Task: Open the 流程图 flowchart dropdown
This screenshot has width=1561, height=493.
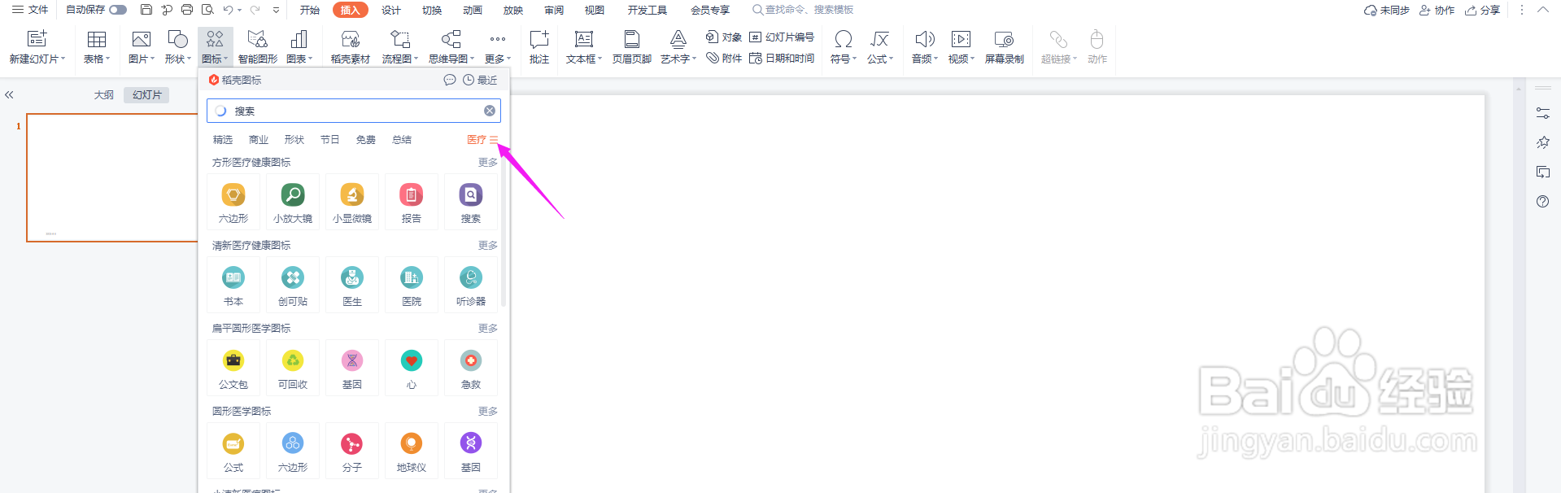Action: click(x=400, y=47)
